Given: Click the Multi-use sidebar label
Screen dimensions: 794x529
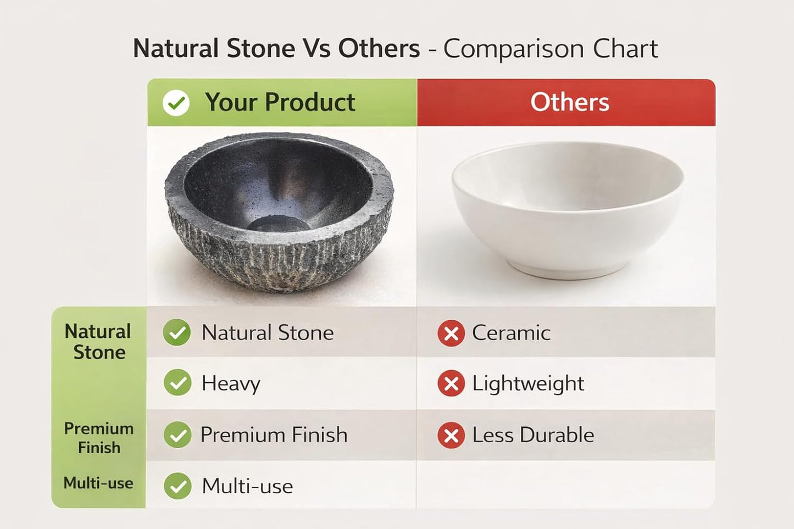Looking at the screenshot, I should tap(98, 483).
